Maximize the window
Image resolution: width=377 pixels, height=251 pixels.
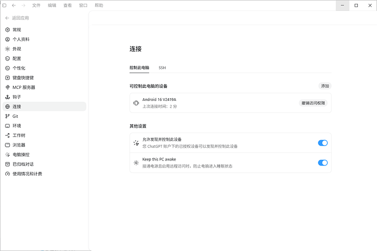point(356,5)
